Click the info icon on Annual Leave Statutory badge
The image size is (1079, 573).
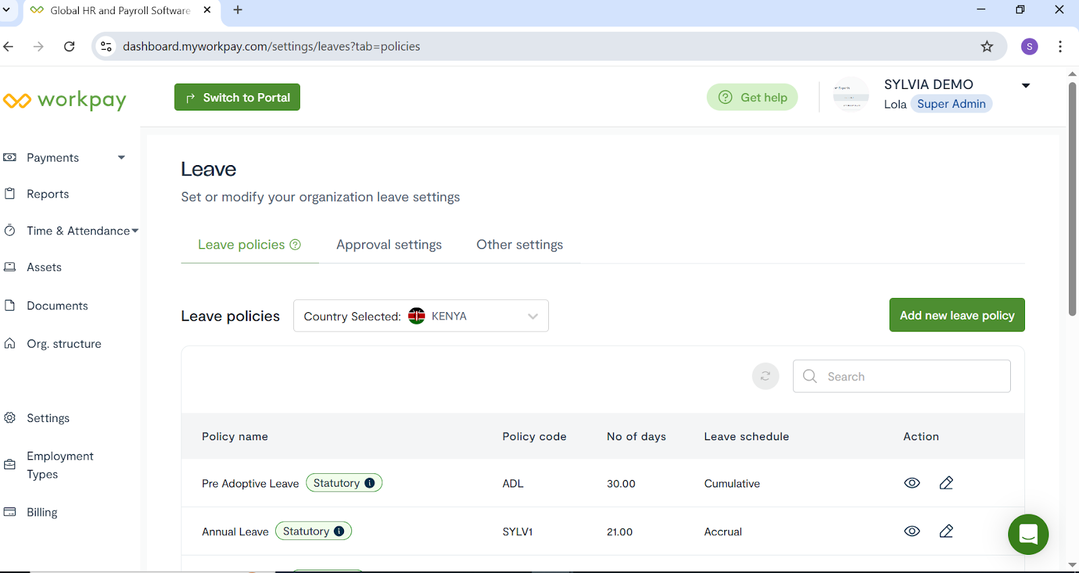coord(339,531)
